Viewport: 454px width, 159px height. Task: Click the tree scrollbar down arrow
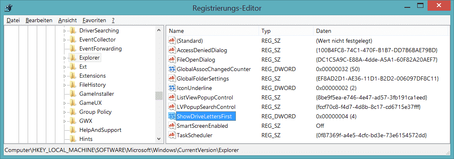click(x=159, y=139)
